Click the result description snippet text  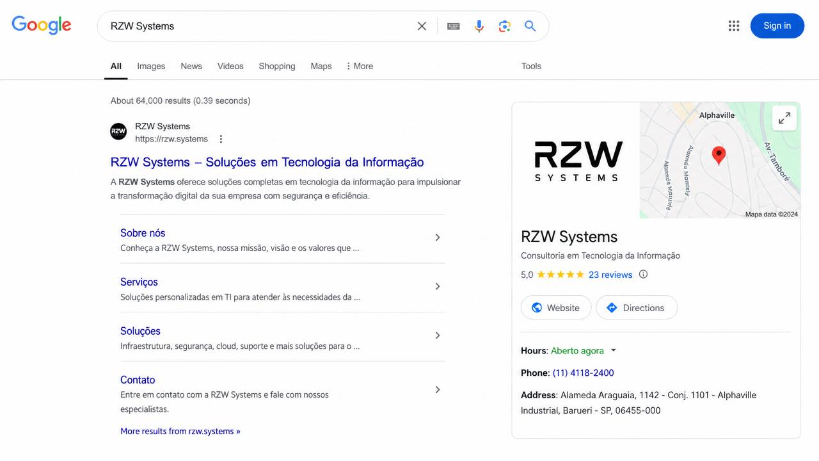coord(285,189)
